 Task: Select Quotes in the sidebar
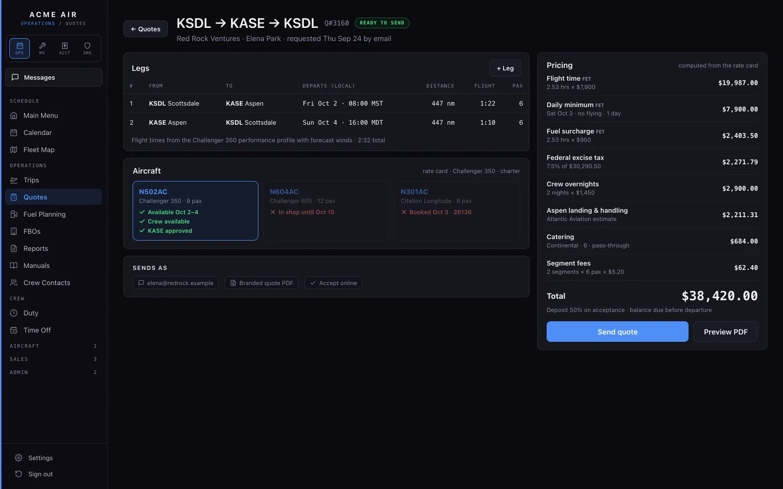[x=54, y=197]
